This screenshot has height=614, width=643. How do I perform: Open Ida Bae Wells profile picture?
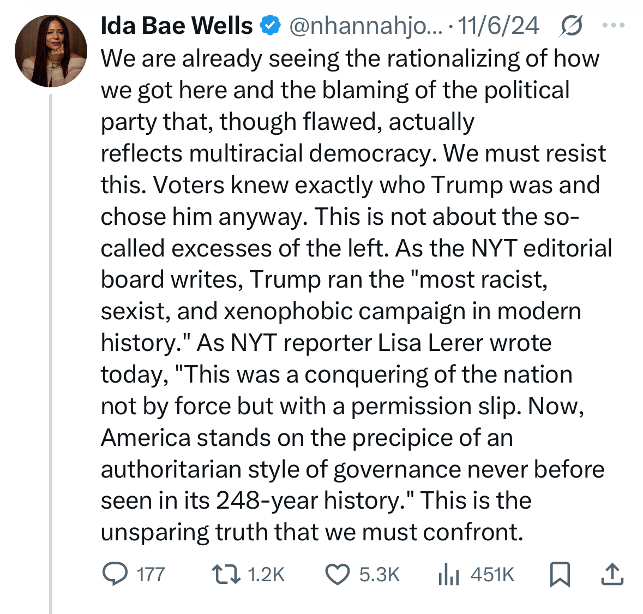(51, 51)
